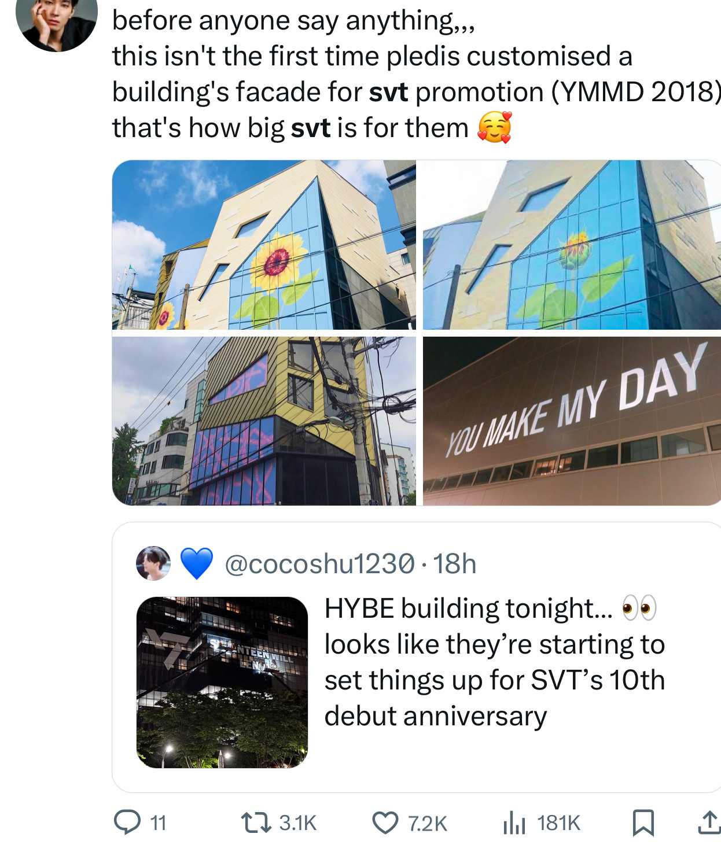Tap the retweet arrows icon
721x852 pixels.
(256, 823)
